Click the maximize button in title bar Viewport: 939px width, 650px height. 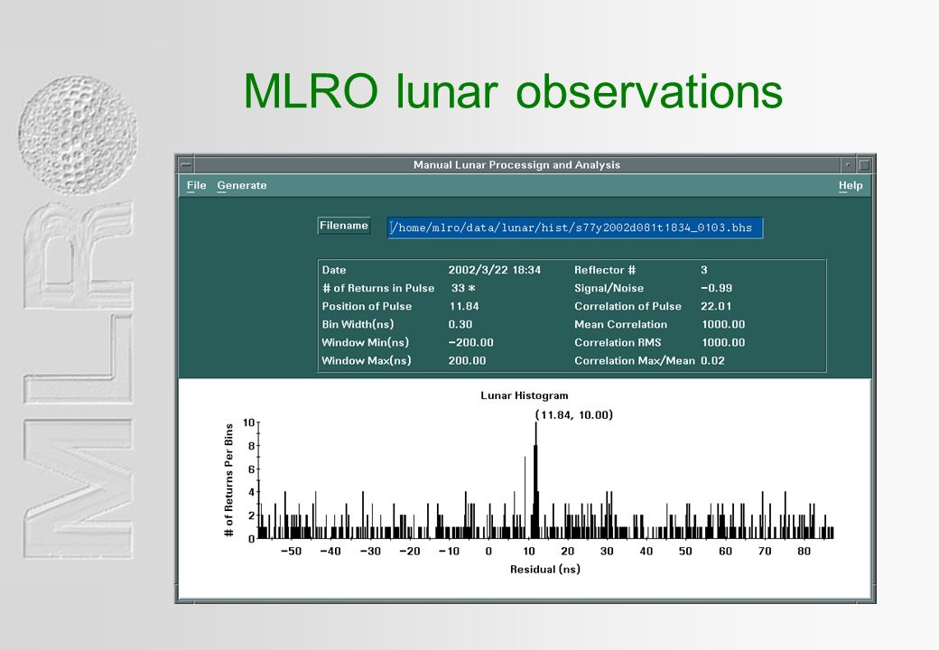tap(864, 164)
